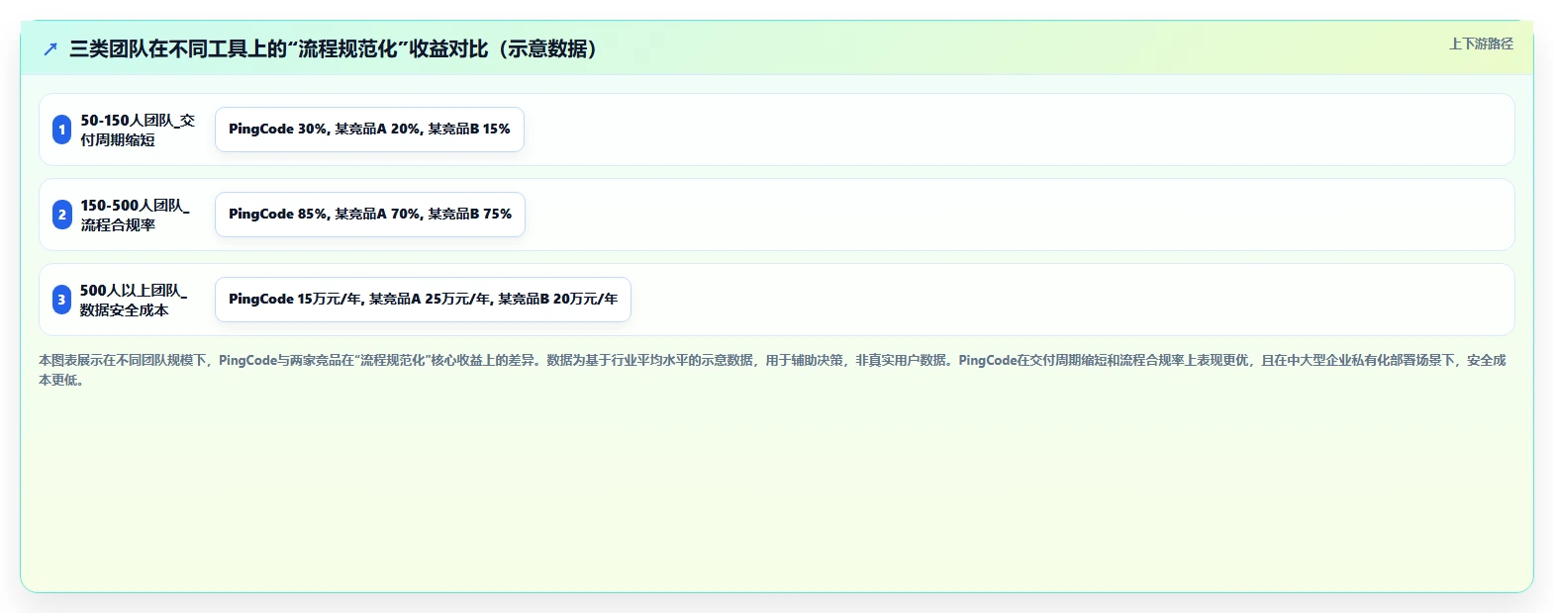
Task: Select the number 3 step badge
Action: coord(61,300)
